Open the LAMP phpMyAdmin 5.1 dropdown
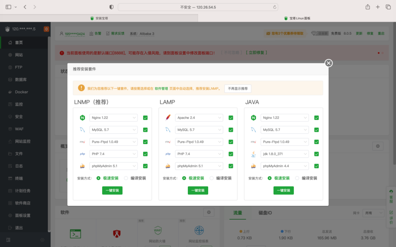Screen dimensions: 396x247 [x=199, y=166]
